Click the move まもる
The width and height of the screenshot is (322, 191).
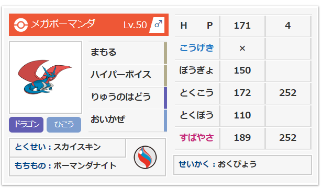104,52
